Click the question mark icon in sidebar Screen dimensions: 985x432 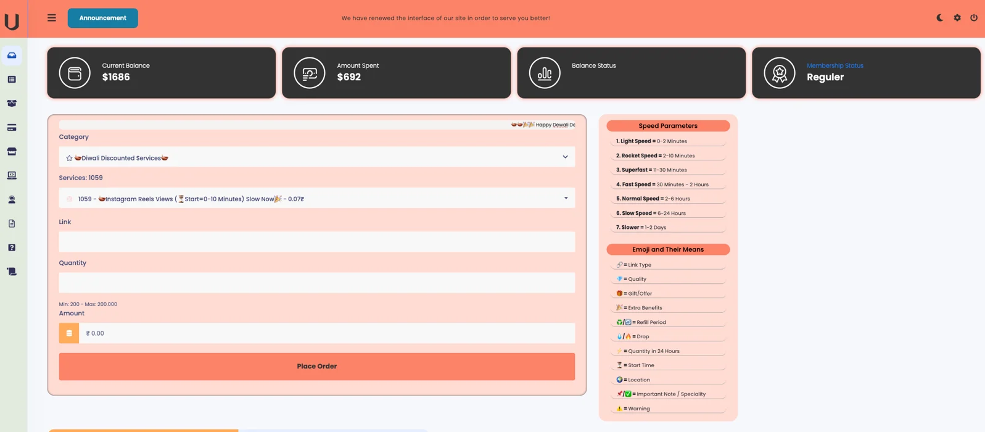(x=12, y=247)
